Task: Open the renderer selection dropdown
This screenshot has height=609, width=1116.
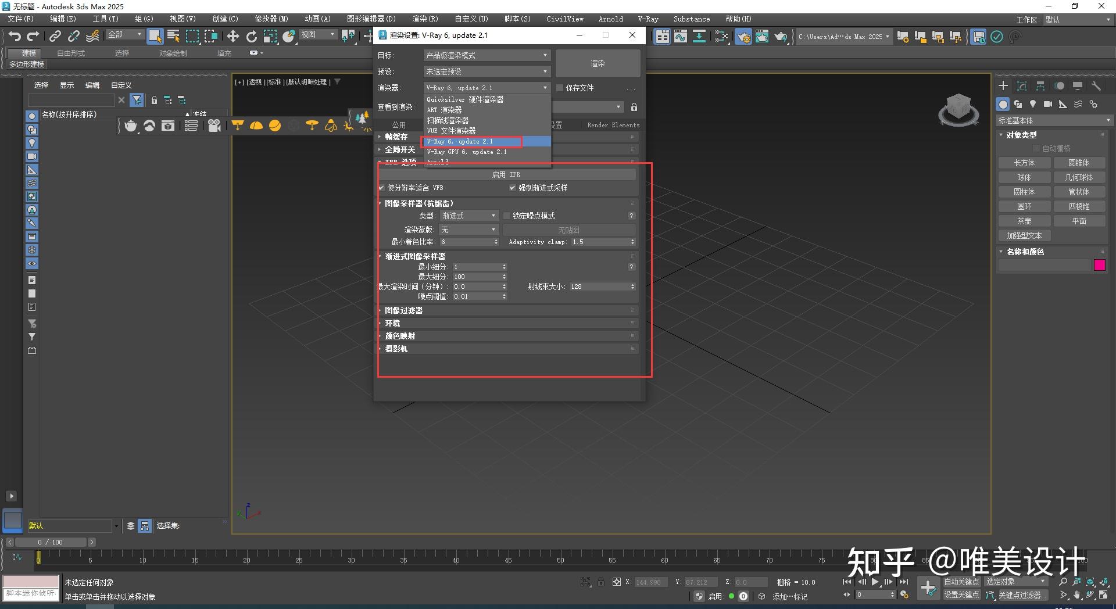Action: click(x=544, y=88)
